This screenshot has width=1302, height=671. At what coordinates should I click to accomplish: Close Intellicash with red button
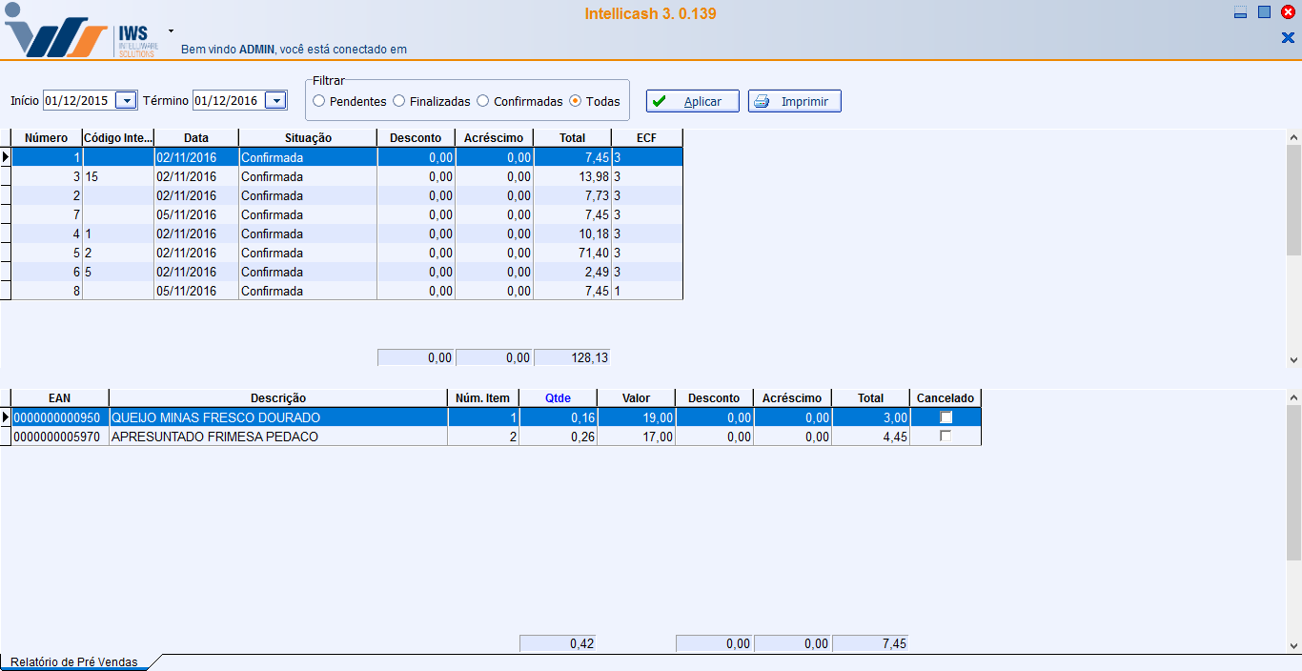pyautogui.click(x=1288, y=12)
